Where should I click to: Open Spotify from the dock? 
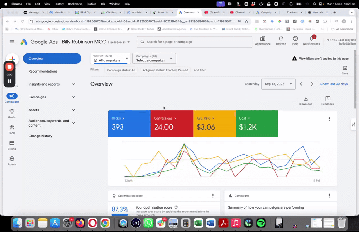tap(261, 223)
